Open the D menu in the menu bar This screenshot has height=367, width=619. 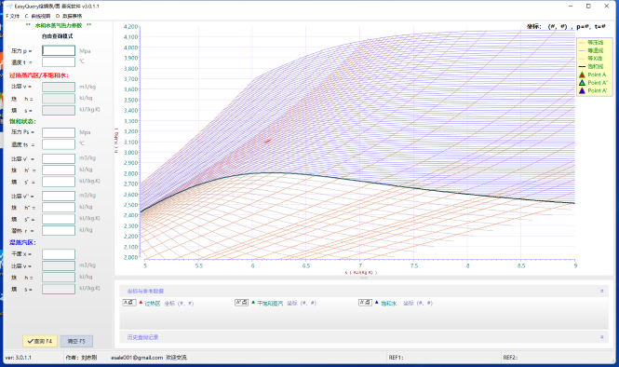pos(69,16)
